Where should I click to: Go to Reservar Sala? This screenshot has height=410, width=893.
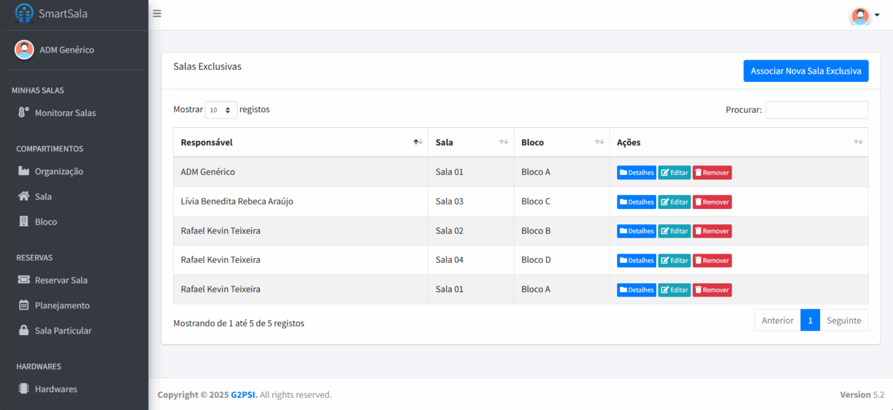click(61, 280)
